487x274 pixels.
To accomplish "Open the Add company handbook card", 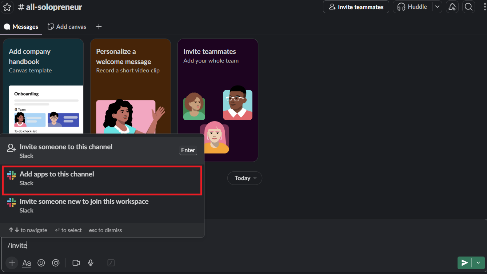I will point(43,87).
